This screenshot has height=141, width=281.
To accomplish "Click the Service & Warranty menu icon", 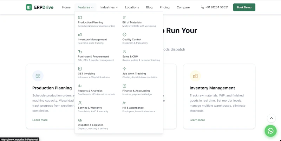I will click(80, 103).
